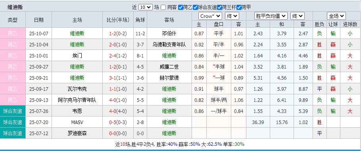Open the recent matches count dropdown showing 10

pos(146,8)
